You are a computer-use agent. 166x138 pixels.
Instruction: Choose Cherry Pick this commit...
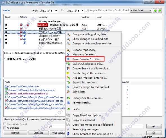(88, 98)
